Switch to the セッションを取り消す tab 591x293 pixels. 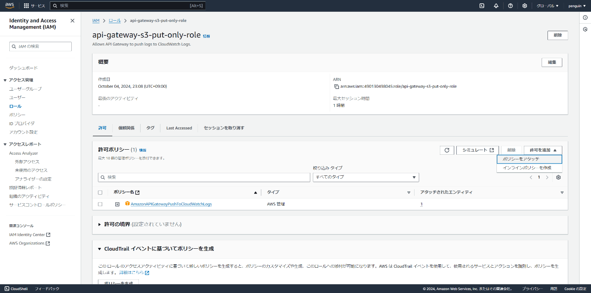coord(224,128)
